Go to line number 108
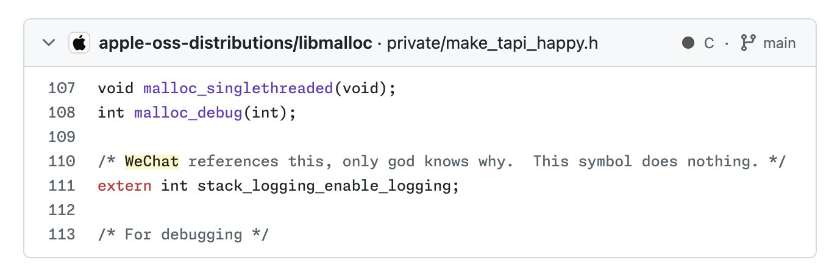The image size is (840, 279). [61, 113]
